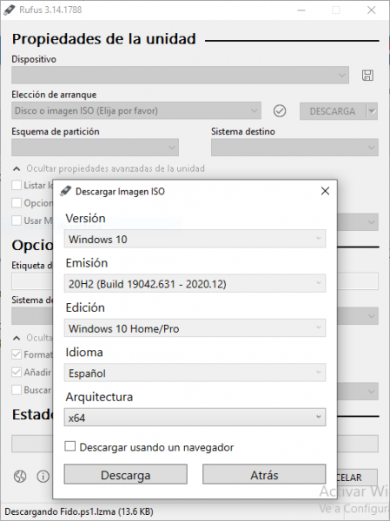Click the DESCARGA split button arrow
Image resolution: width=390 pixels, height=521 pixels.
pyautogui.click(x=372, y=111)
